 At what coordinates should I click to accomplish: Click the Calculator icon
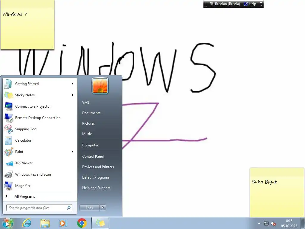(x=8, y=140)
